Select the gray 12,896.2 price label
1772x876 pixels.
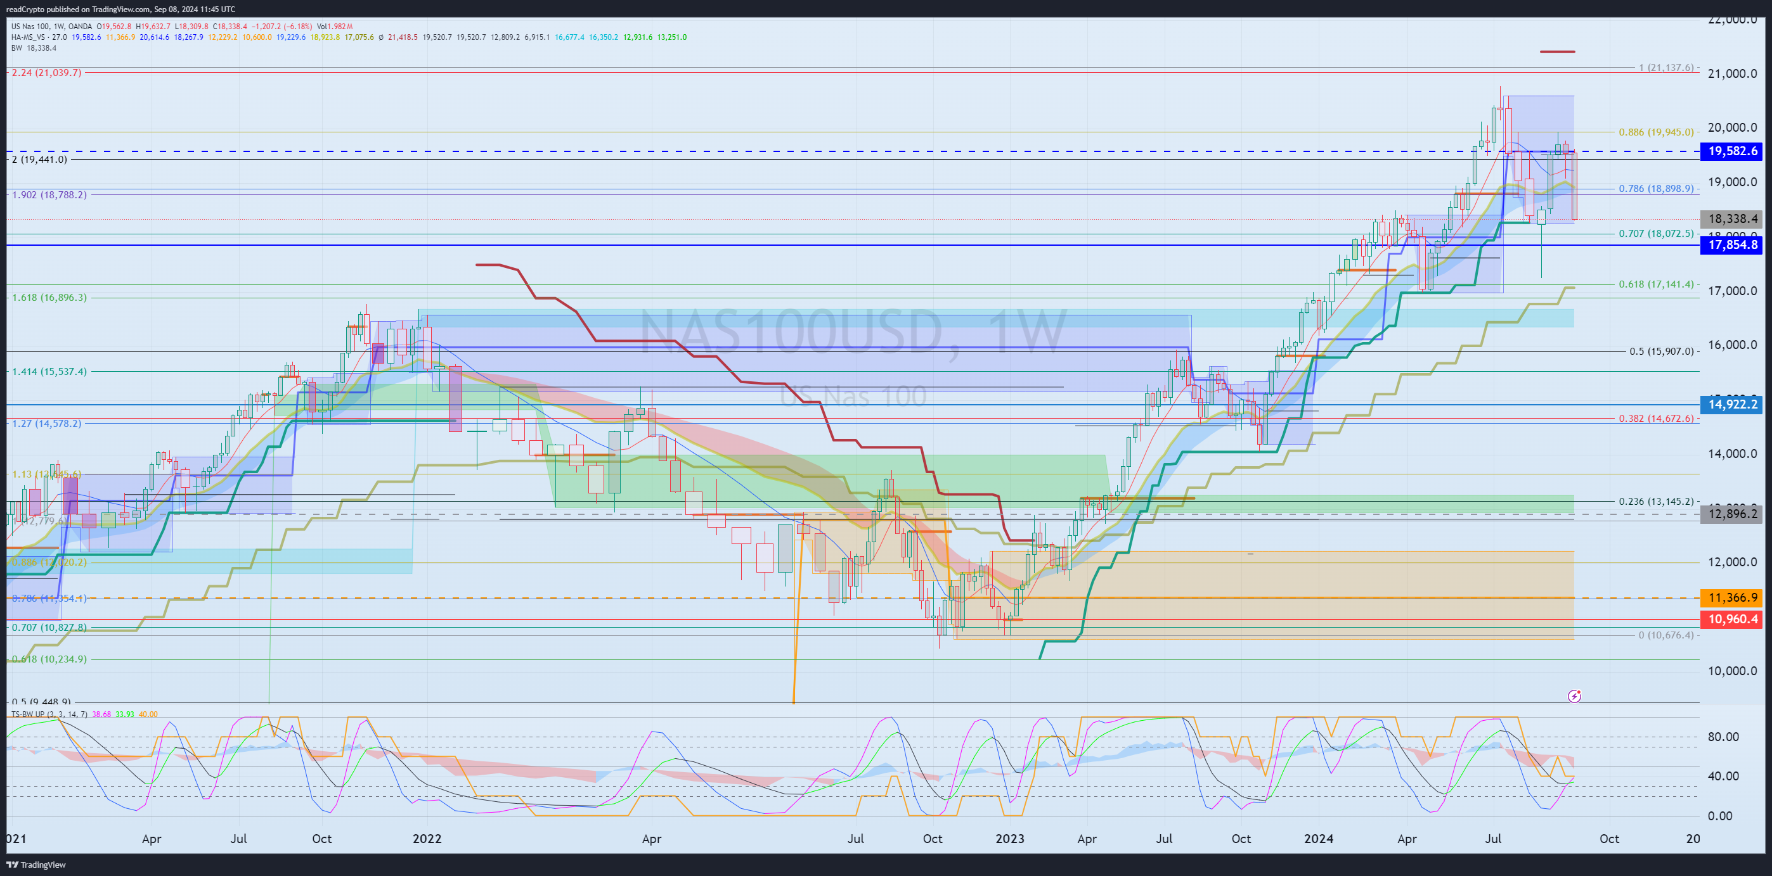pos(1731,514)
